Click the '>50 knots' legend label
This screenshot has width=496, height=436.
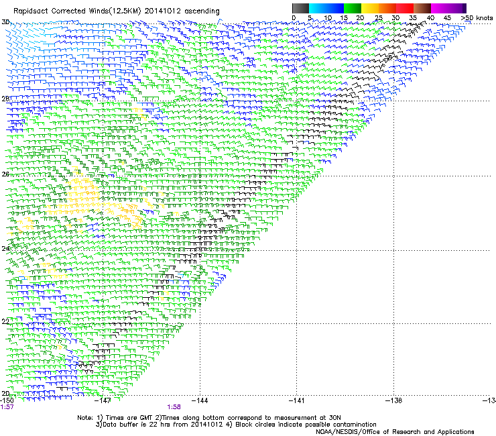[x=477, y=18]
